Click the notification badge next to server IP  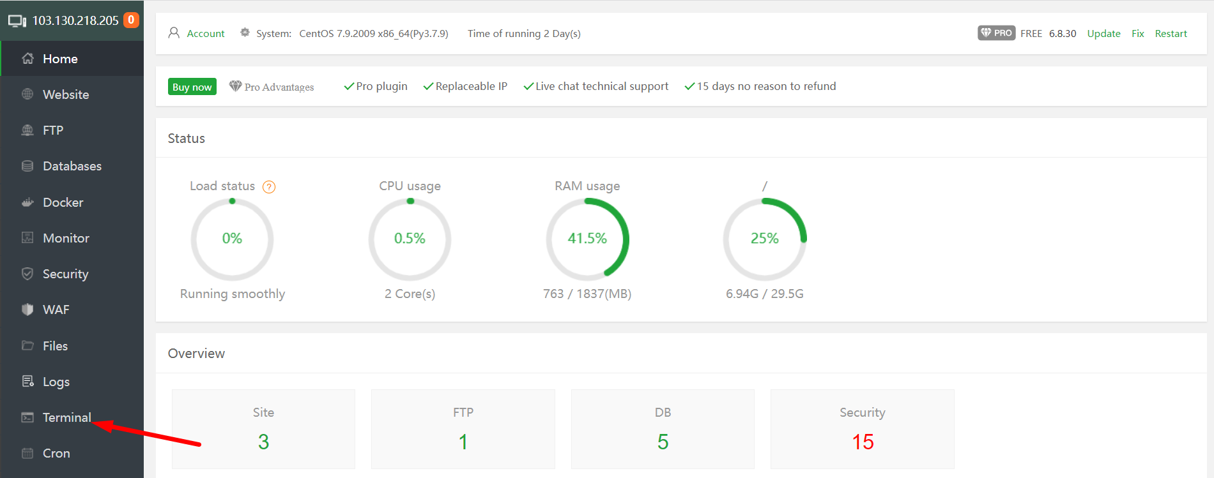pyautogui.click(x=131, y=20)
